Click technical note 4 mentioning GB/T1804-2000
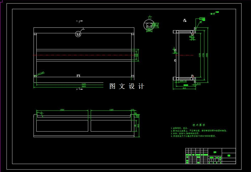The height and width of the screenshot is (172, 251). click(193, 136)
